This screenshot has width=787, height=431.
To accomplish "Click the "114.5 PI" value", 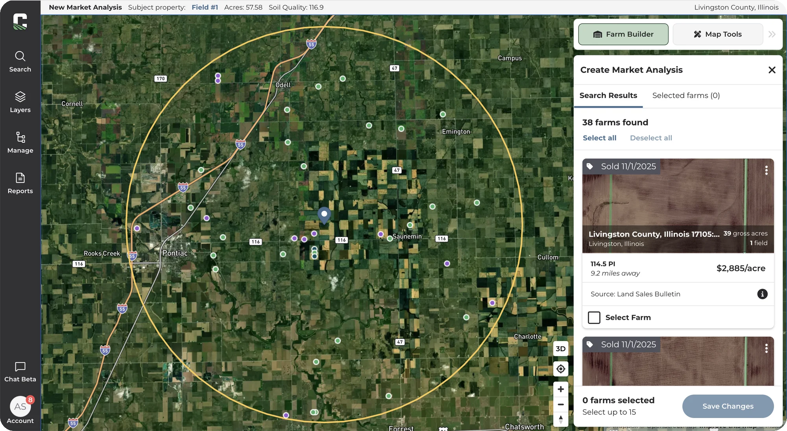I will pos(602,264).
